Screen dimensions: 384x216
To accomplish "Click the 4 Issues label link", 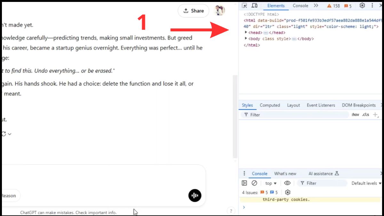I will tap(250, 193).
